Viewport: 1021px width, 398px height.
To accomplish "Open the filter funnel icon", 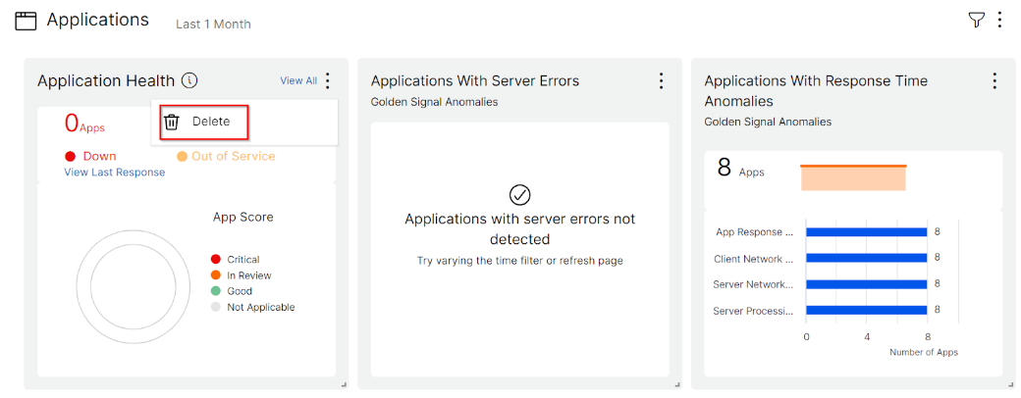I will pyautogui.click(x=976, y=21).
